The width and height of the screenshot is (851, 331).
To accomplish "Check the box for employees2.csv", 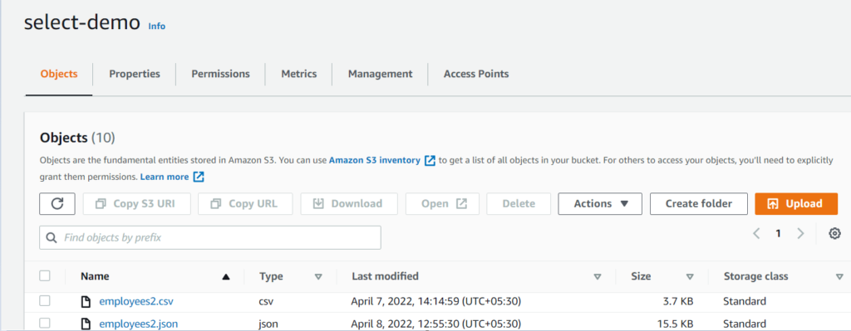I will [45, 301].
